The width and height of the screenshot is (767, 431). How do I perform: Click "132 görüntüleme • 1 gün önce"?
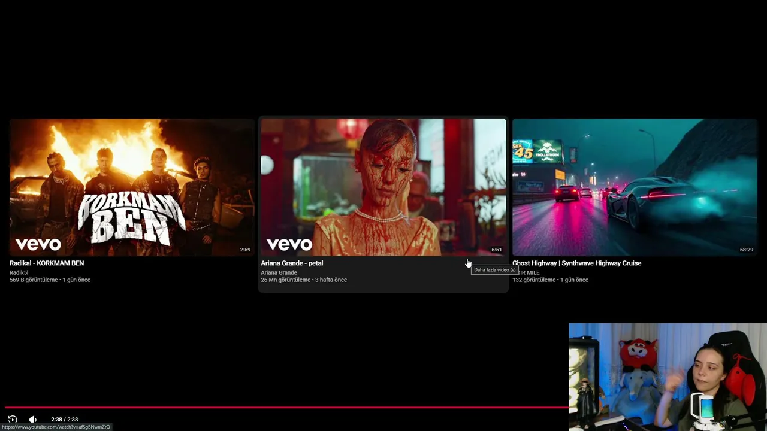tap(550, 280)
